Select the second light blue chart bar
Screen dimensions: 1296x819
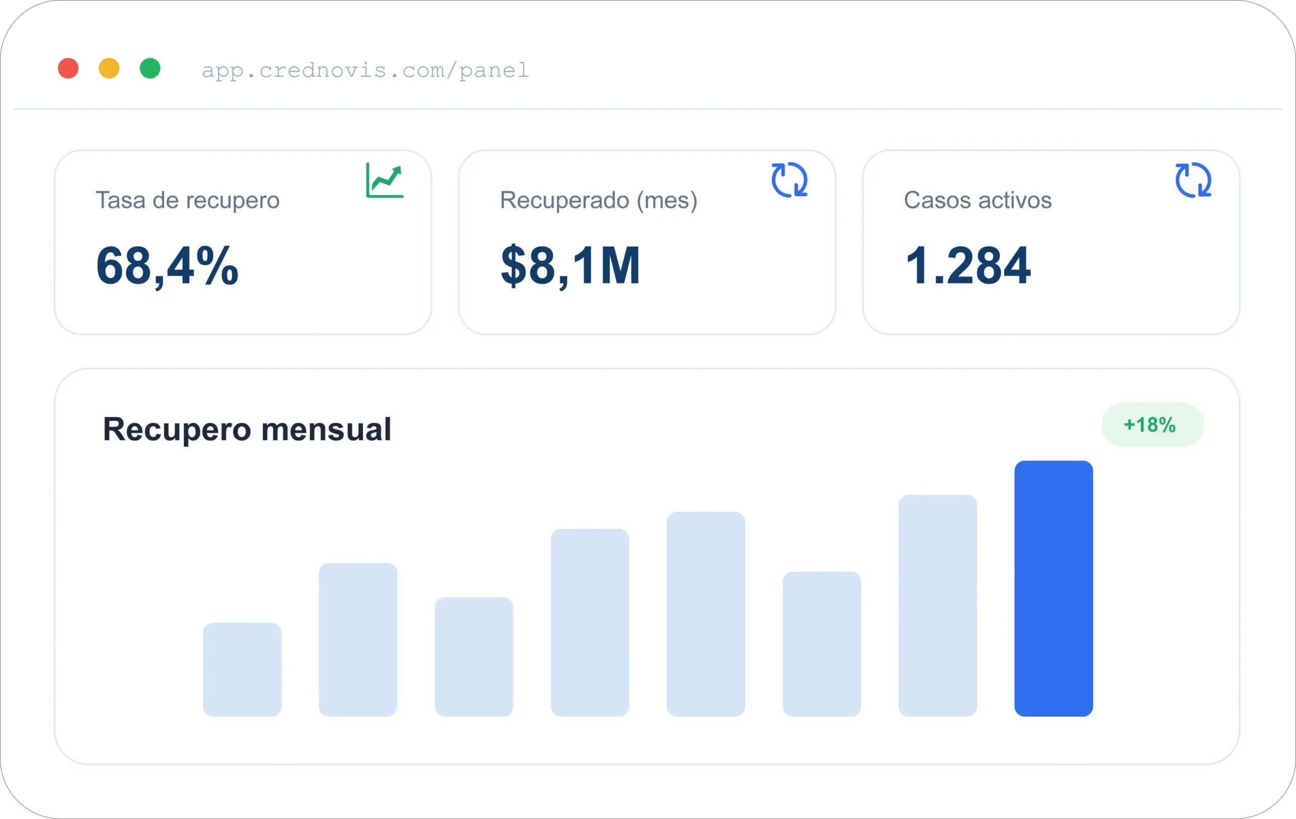coord(358,640)
